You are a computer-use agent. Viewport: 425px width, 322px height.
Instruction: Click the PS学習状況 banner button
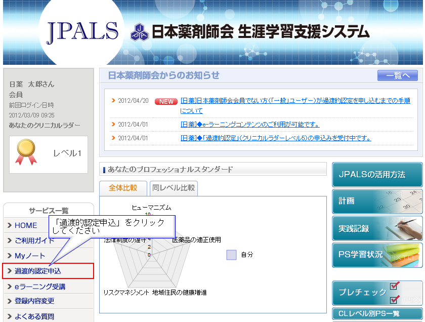(377, 255)
